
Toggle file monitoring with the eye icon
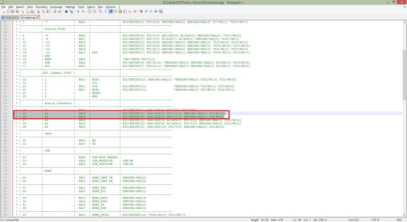[135, 11]
